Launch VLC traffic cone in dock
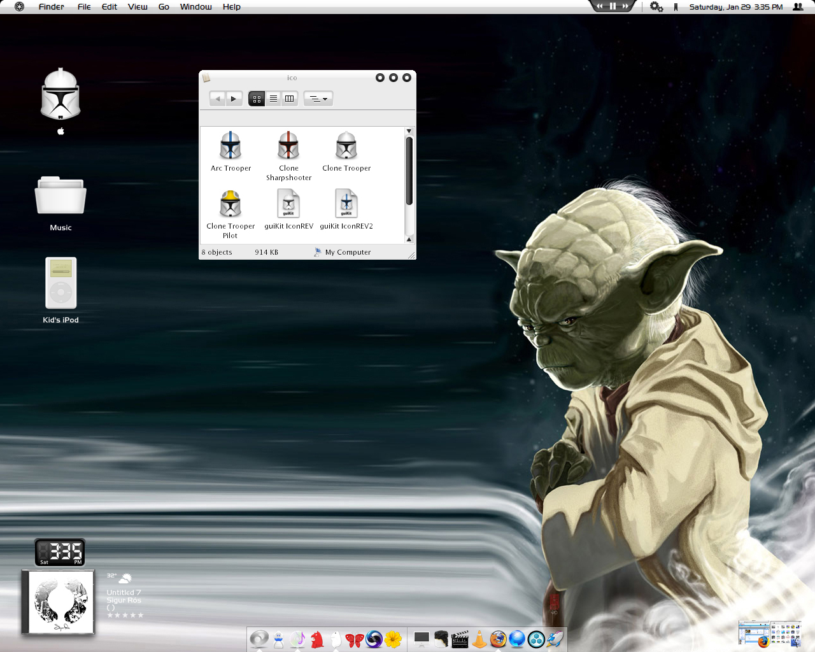 pos(479,639)
